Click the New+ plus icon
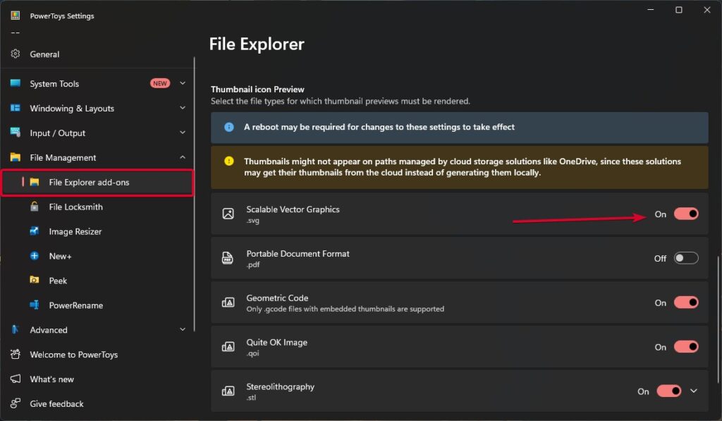 (35, 256)
